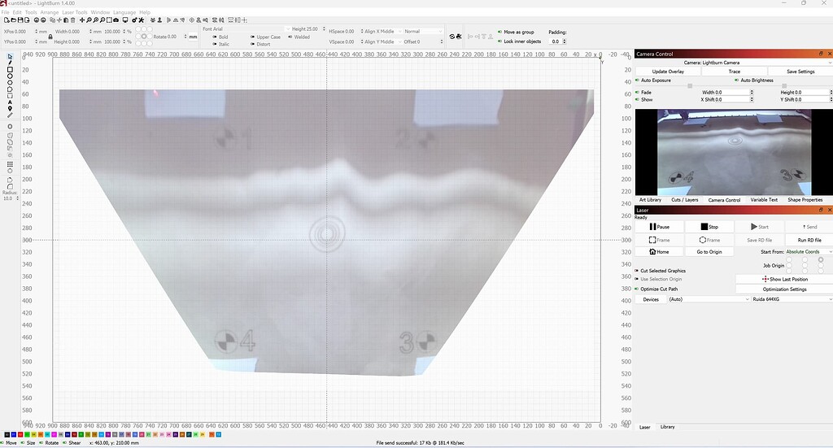The image size is (833, 448).
Task: Click the rectangular Frame button
Action: tap(659, 240)
